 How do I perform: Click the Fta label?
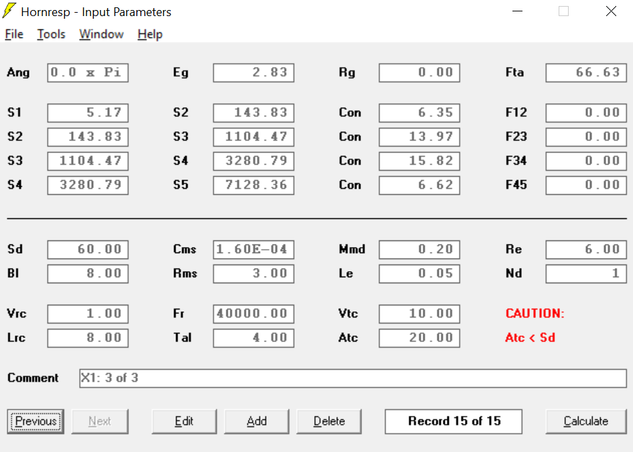514,72
